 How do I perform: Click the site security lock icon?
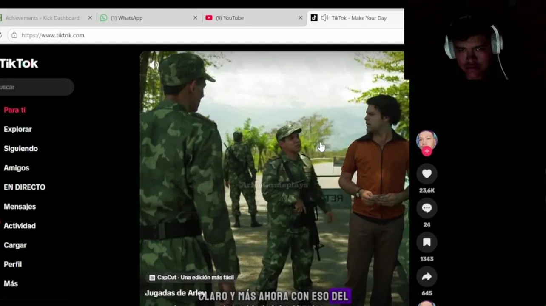tap(14, 35)
